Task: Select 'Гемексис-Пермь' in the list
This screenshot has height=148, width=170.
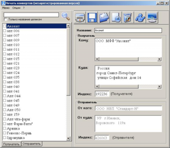Action: click(x=19, y=133)
